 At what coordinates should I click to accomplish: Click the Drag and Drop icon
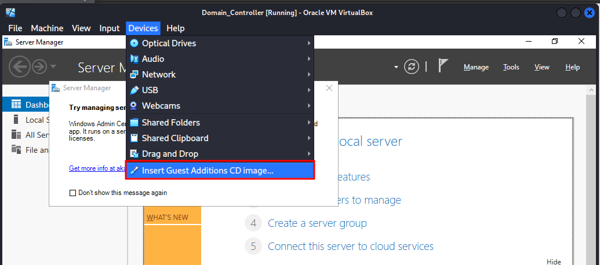(134, 154)
